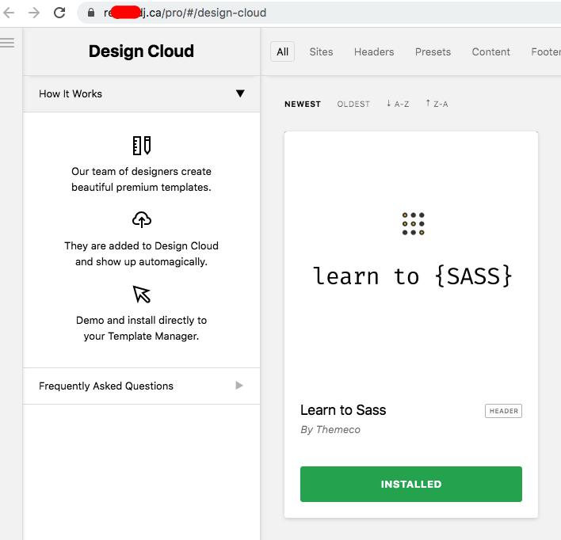Screen dimensions: 561x540
Task: Reload the page with the refresh icon
Action: pyautogui.click(x=59, y=13)
